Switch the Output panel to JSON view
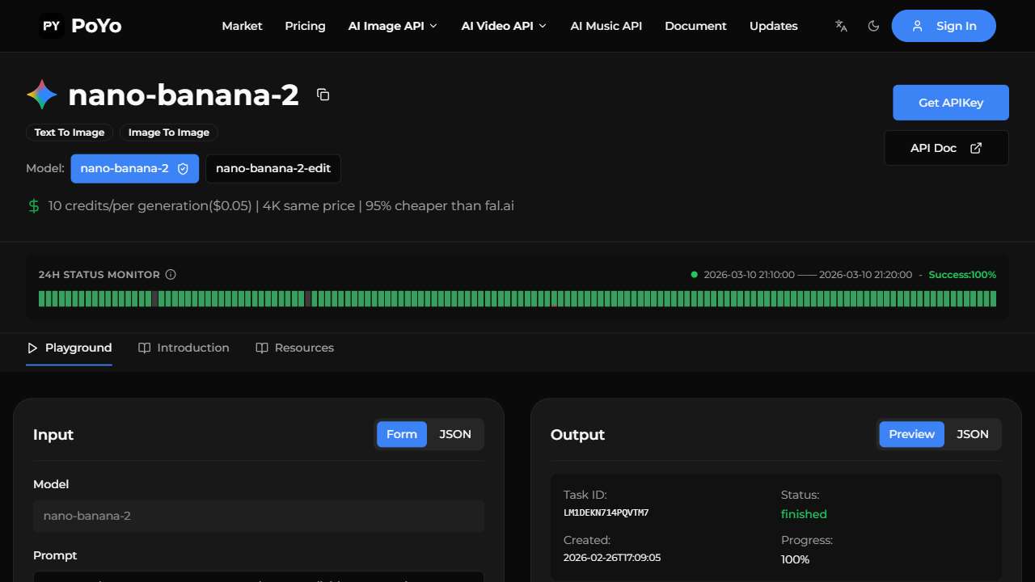 [972, 434]
